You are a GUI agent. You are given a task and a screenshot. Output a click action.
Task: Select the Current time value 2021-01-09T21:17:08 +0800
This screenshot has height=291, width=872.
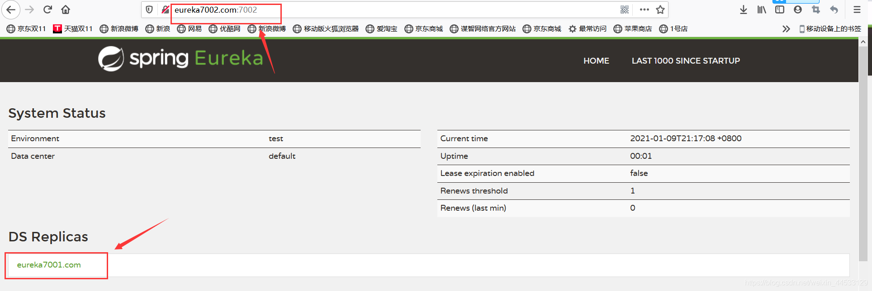point(686,139)
